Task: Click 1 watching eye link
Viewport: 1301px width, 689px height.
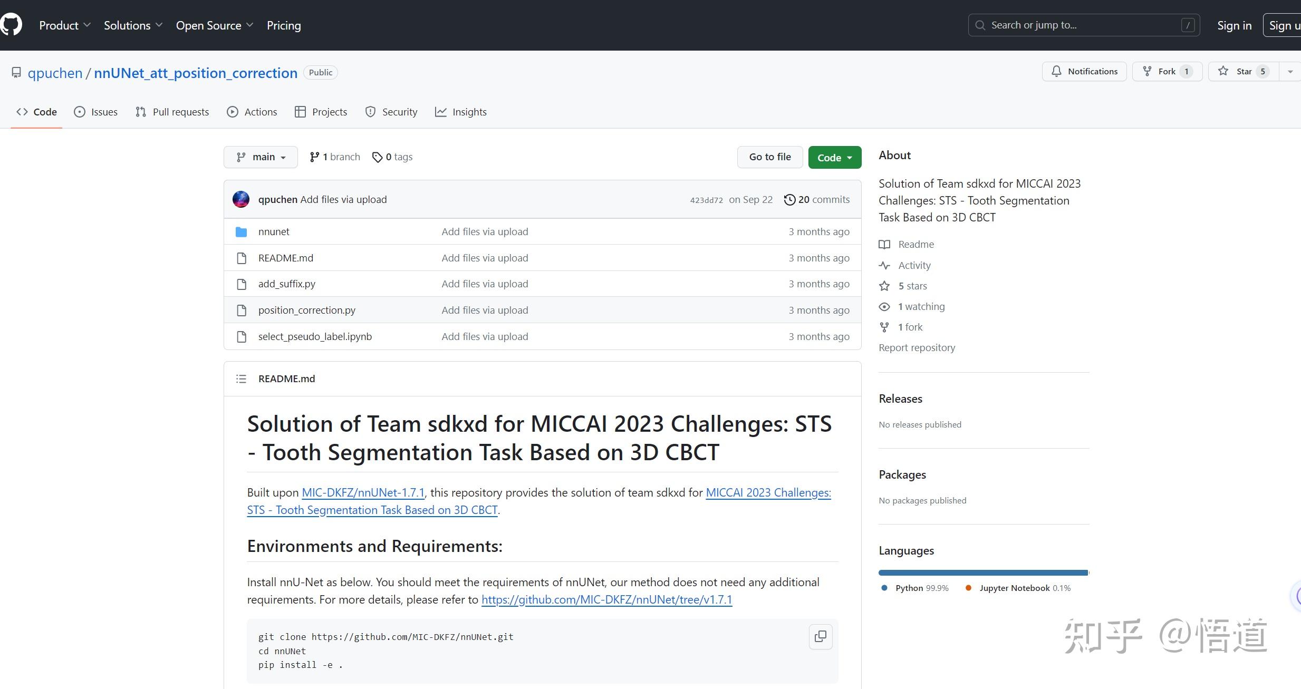Action: pyautogui.click(x=921, y=306)
